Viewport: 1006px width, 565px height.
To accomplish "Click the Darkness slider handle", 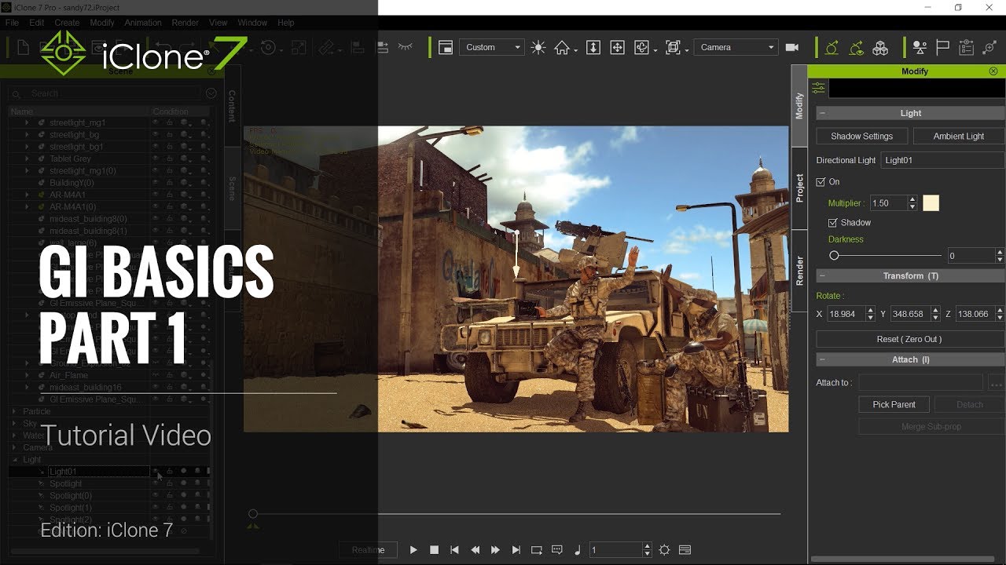I will pyautogui.click(x=834, y=256).
